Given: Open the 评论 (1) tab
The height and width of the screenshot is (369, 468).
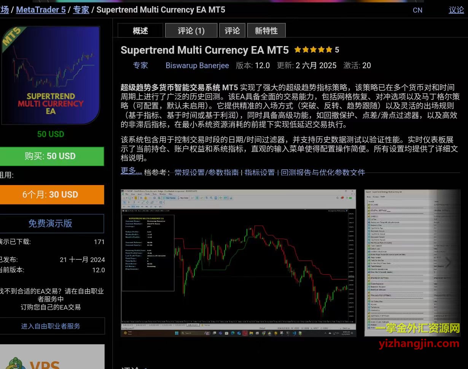Looking at the screenshot, I should (191, 30).
